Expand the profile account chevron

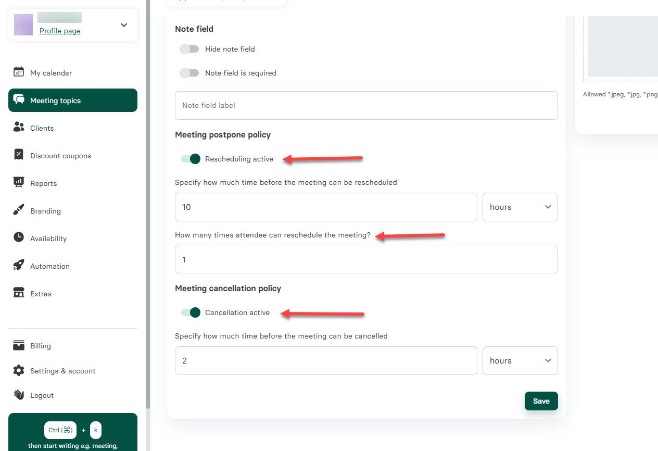click(x=124, y=24)
